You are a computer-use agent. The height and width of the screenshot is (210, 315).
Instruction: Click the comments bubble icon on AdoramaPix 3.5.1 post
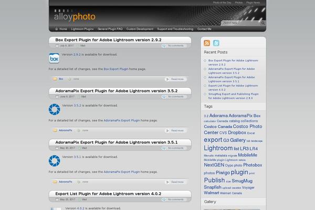pyautogui.click(x=164, y=148)
